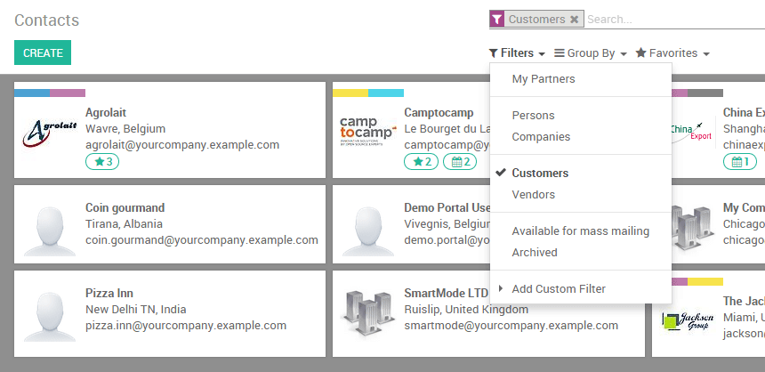Image resolution: width=765 pixels, height=372 pixels.
Task: Open Agrolait's star badge with 3
Action: (102, 162)
